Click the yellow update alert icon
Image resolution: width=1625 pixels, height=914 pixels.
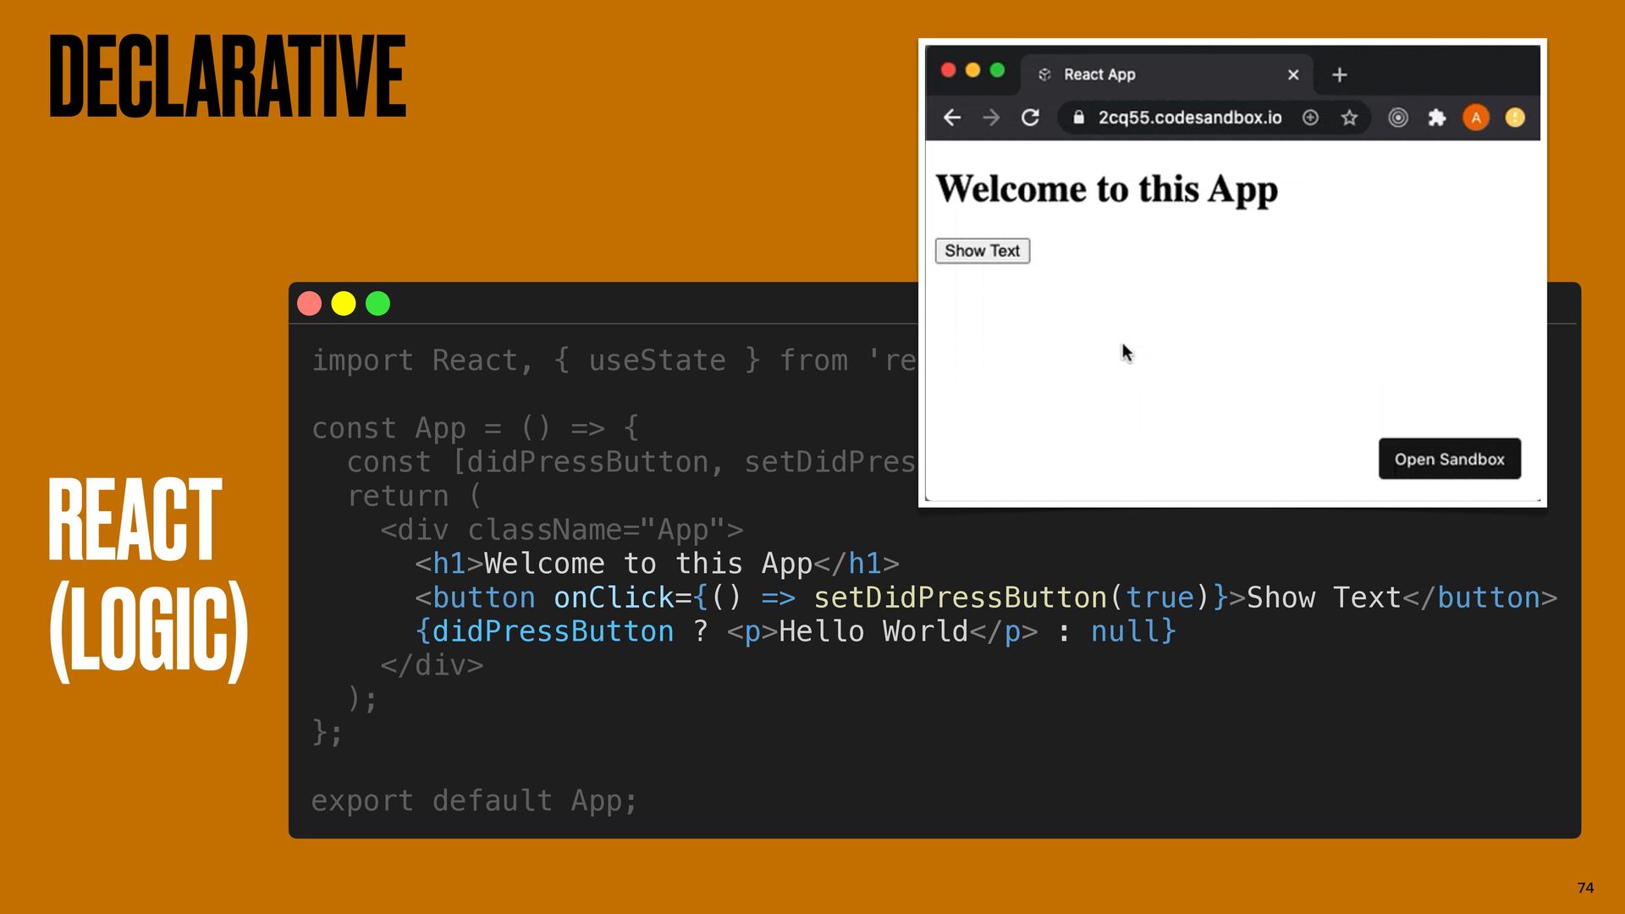(1515, 118)
